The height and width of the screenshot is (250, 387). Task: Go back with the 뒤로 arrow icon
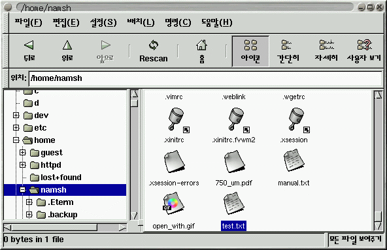[x=29, y=45]
